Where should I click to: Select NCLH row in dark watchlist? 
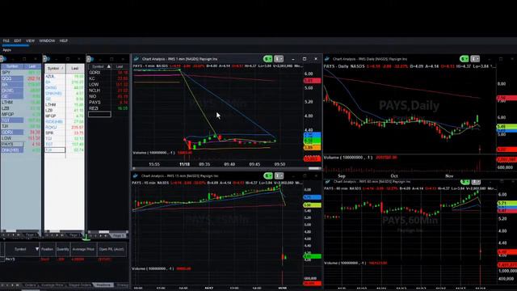(108, 91)
